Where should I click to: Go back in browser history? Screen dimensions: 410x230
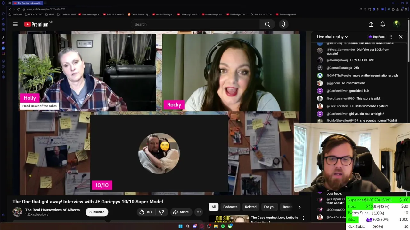click(10, 9)
